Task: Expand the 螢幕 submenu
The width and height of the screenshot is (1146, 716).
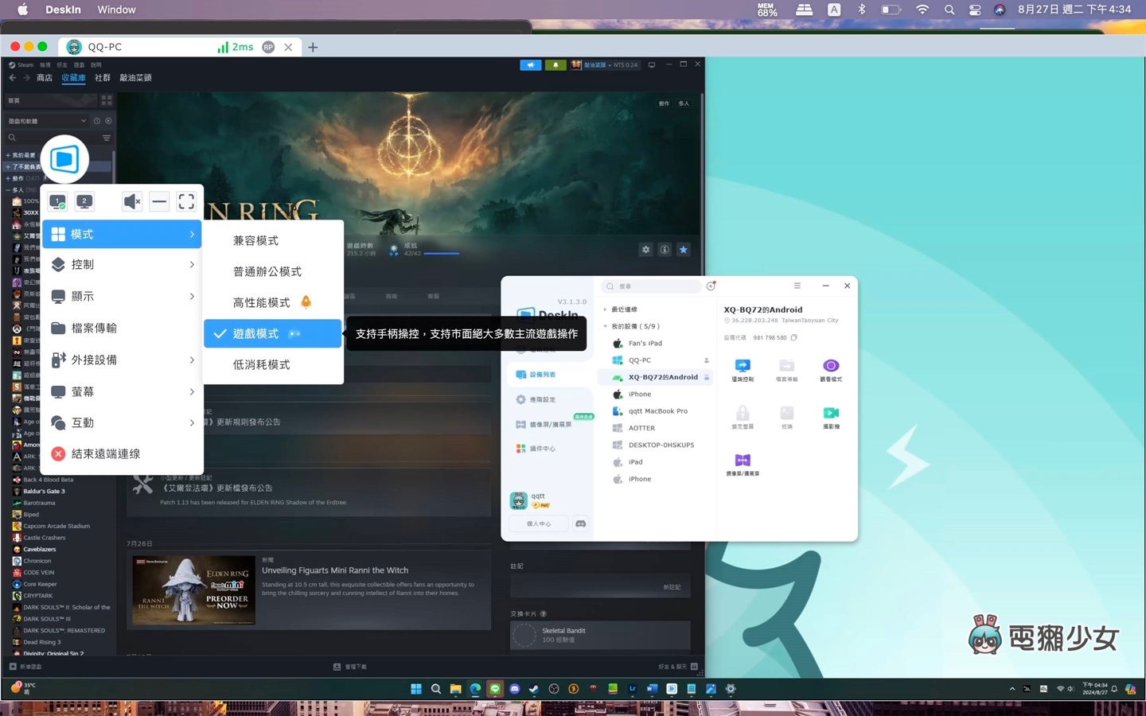Action: click(122, 391)
